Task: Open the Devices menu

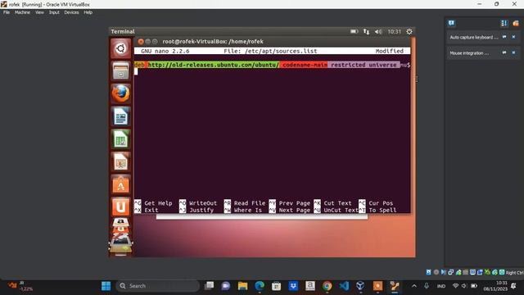Action: 71,12
